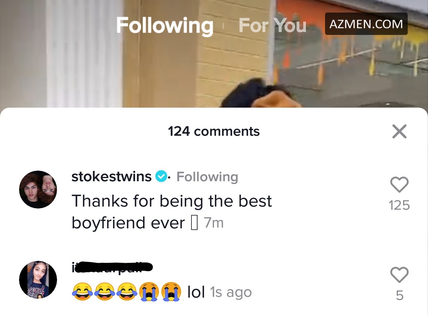Click the AZMEN.COM watermark label

366,24
